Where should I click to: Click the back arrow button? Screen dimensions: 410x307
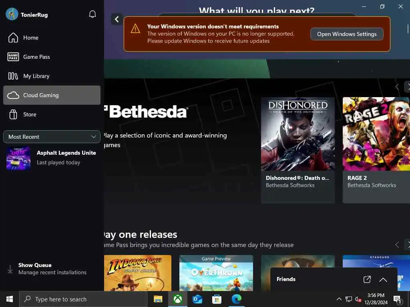point(117,19)
